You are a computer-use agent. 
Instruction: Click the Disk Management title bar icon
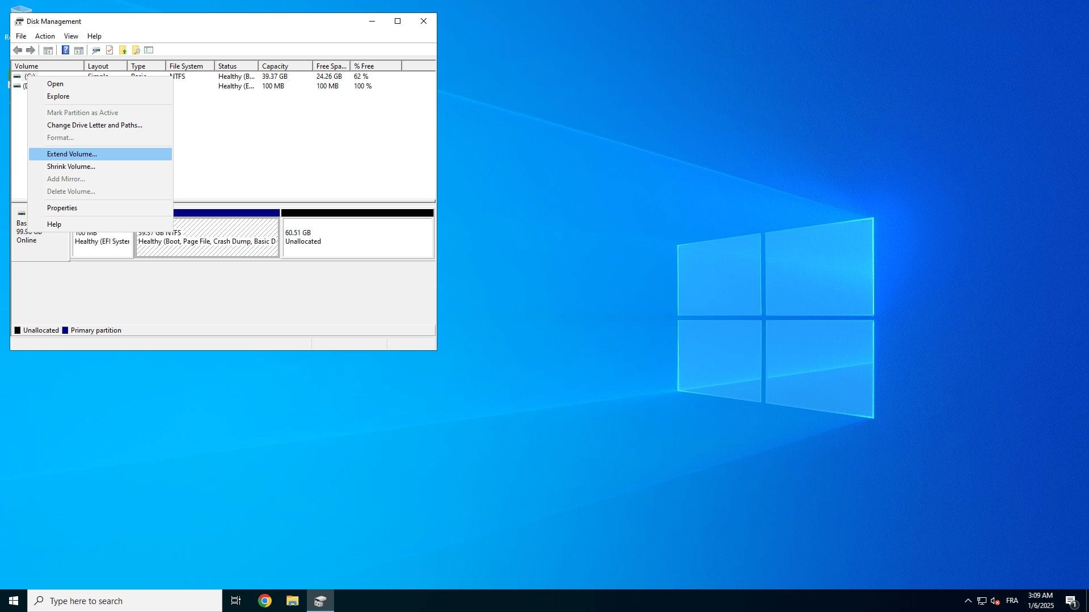tap(19, 22)
